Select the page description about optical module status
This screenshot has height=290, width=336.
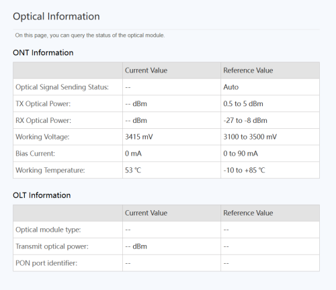pyautogui.click(x=90, y=36)
